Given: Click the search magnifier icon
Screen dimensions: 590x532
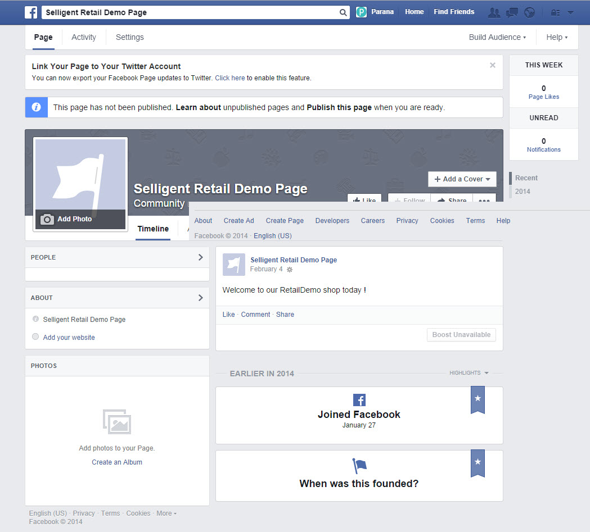Looking at the screenshot, I should coord(343,12).
